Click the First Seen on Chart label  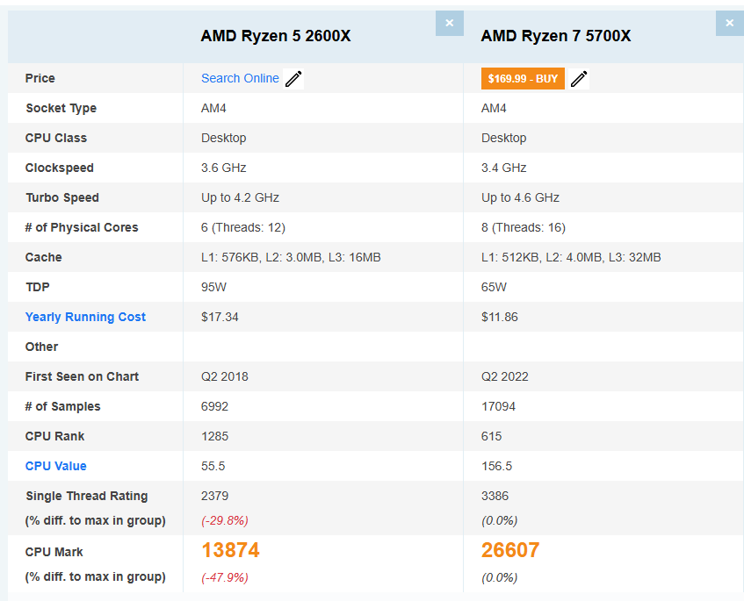point(82,376)
